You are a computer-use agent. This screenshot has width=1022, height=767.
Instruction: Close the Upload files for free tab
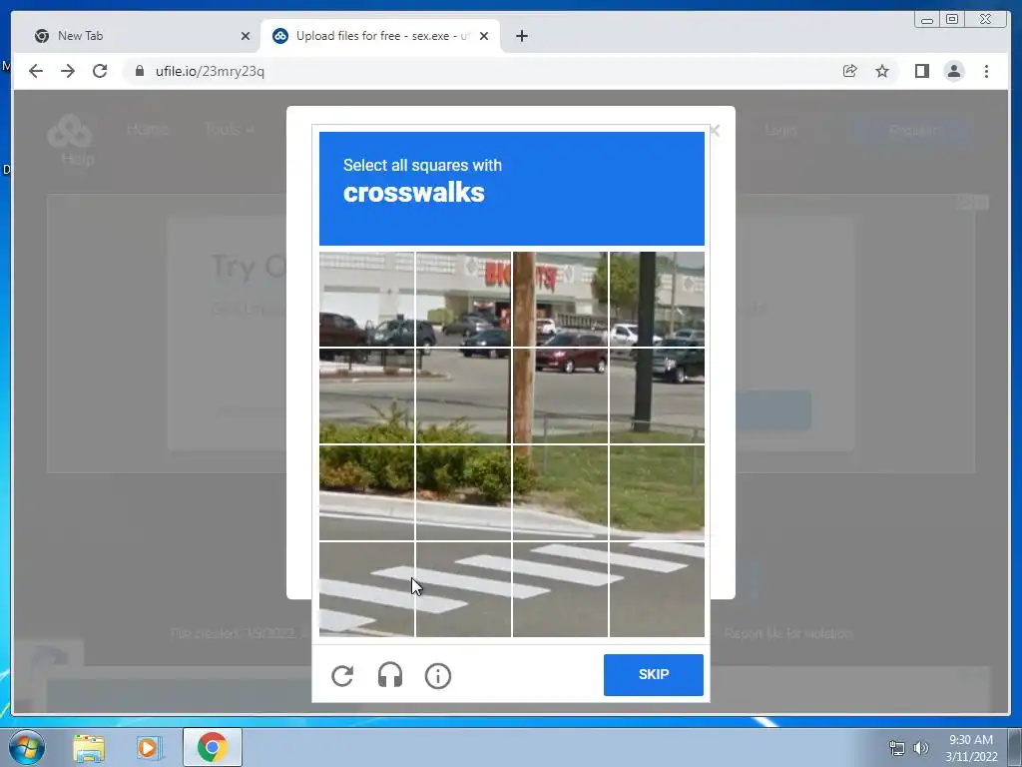484,36
